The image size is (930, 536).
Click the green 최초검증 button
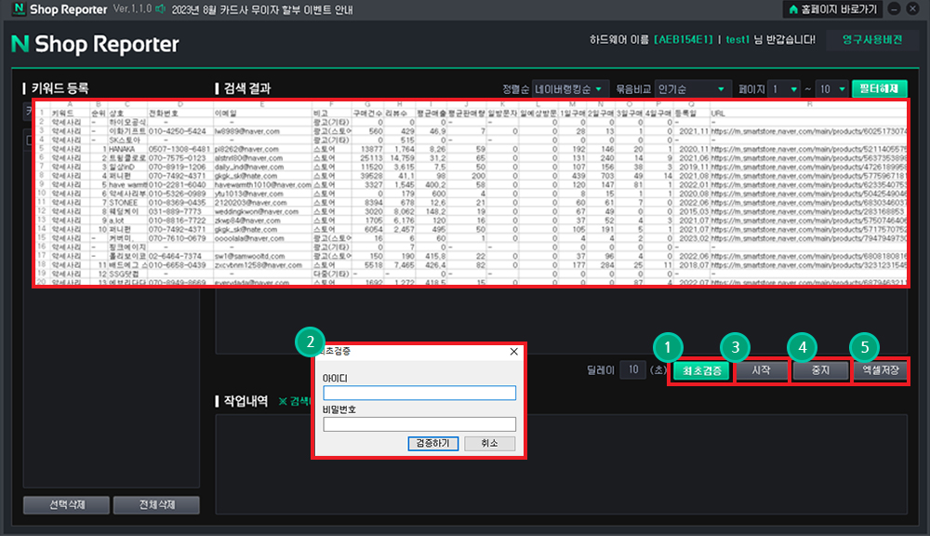[701, 371]
